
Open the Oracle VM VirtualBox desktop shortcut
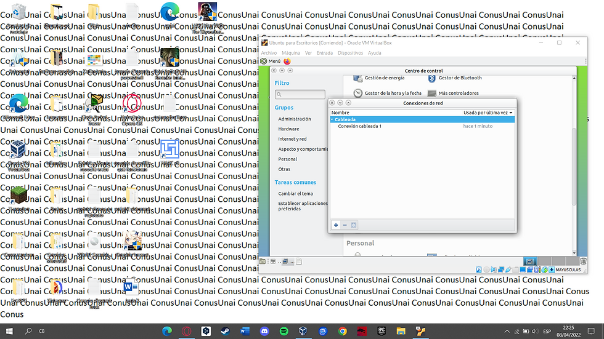pos(18,155)
